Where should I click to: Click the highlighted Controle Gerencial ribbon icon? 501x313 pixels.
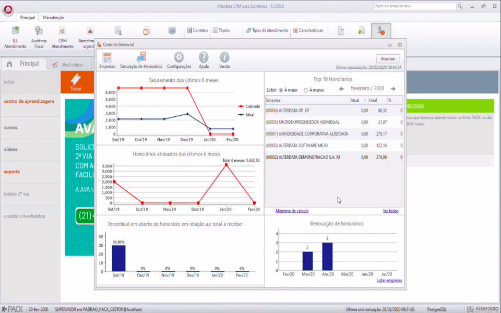point(381,31)
